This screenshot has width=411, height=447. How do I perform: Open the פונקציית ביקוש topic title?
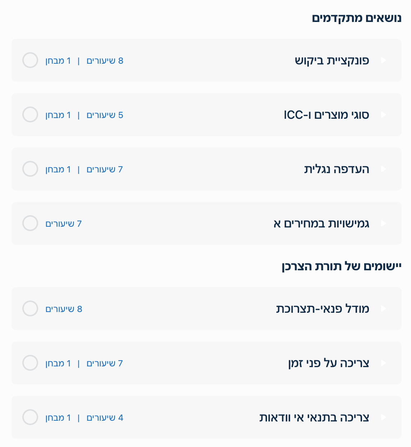click(332, 60)
